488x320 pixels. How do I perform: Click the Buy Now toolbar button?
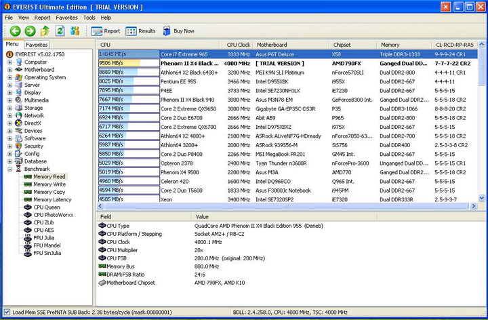coord(179,31)
